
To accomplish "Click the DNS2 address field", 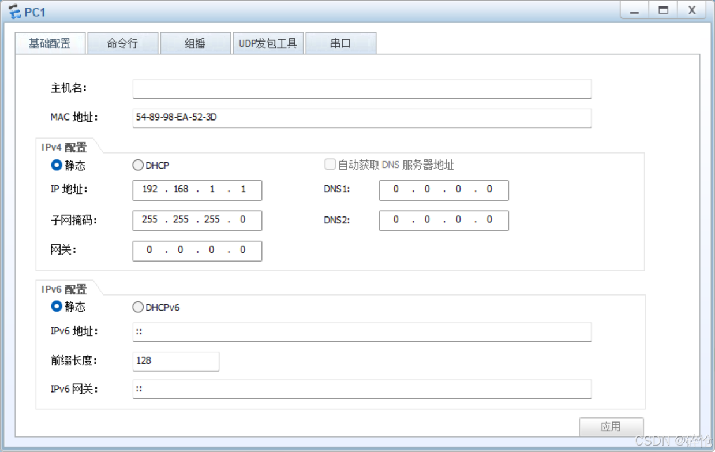I will pyautogui.click(x=444, y=221).
